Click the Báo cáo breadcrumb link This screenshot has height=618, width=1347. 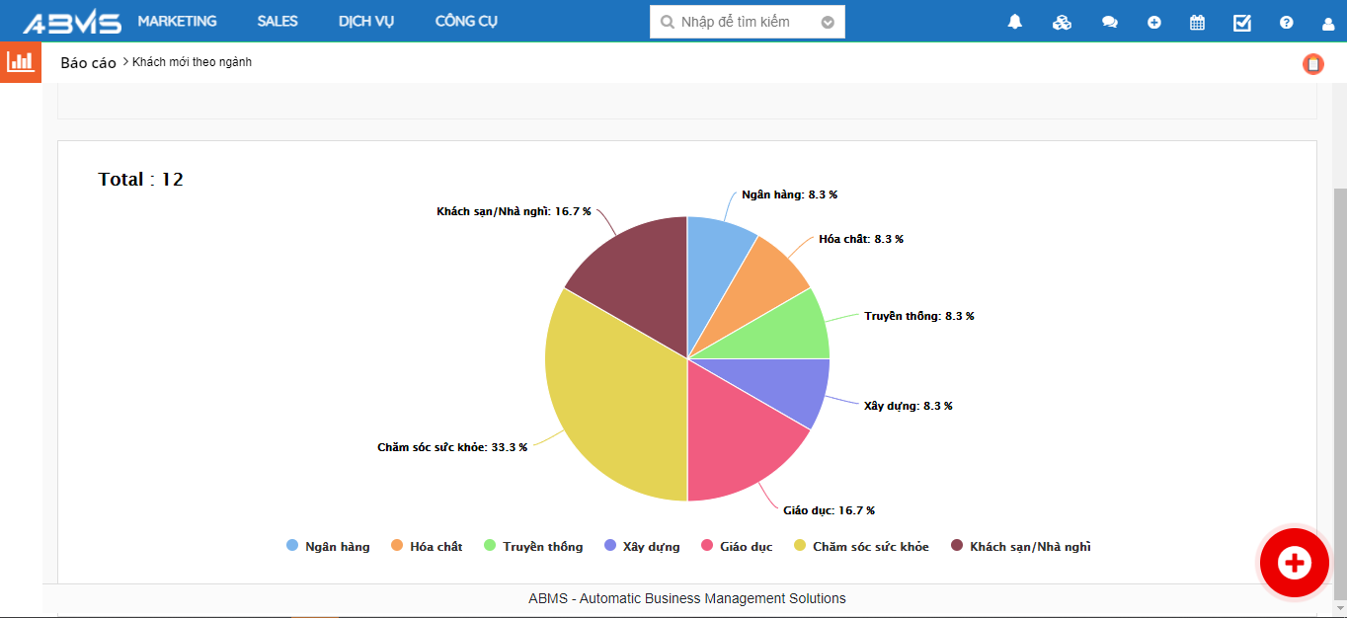click(88, 62)
